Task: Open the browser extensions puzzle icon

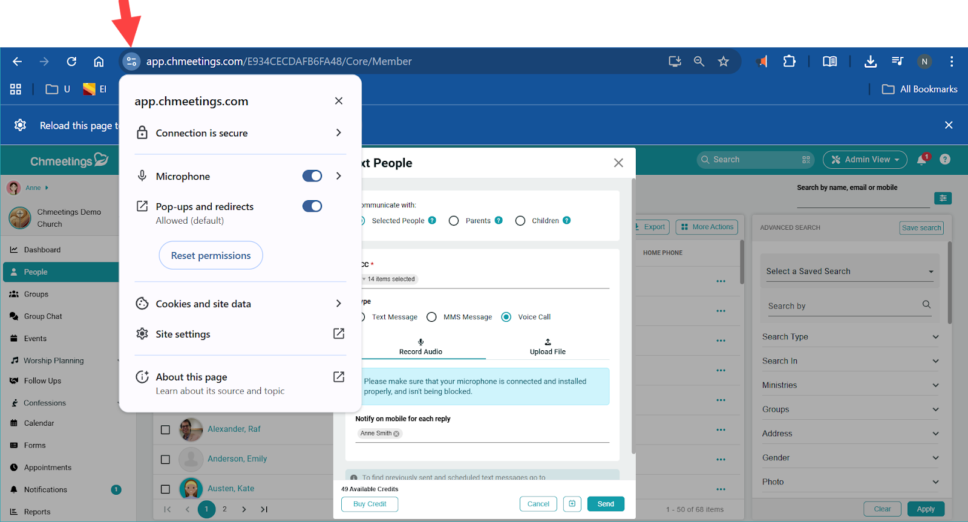Action: (x=789, y=61)
